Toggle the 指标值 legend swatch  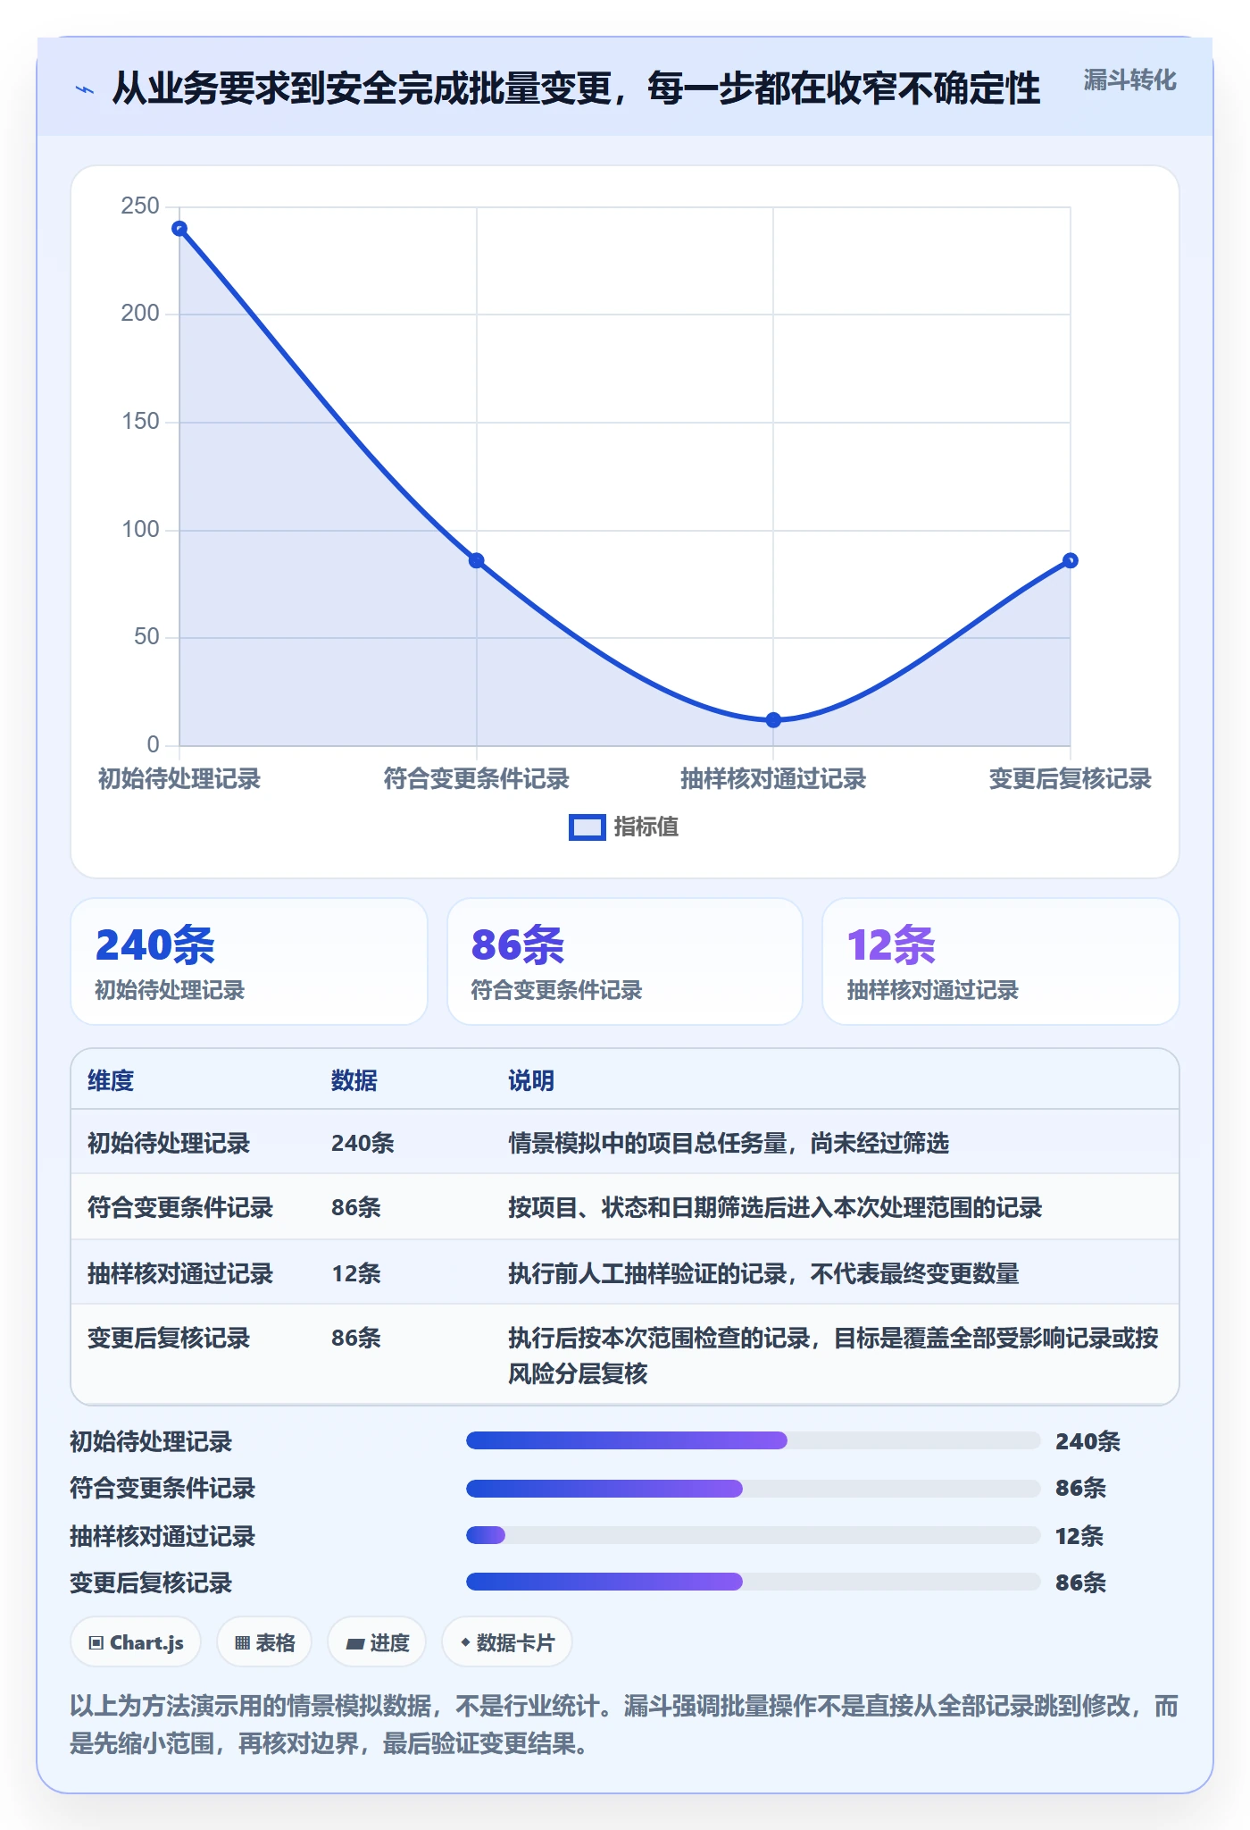587,827
